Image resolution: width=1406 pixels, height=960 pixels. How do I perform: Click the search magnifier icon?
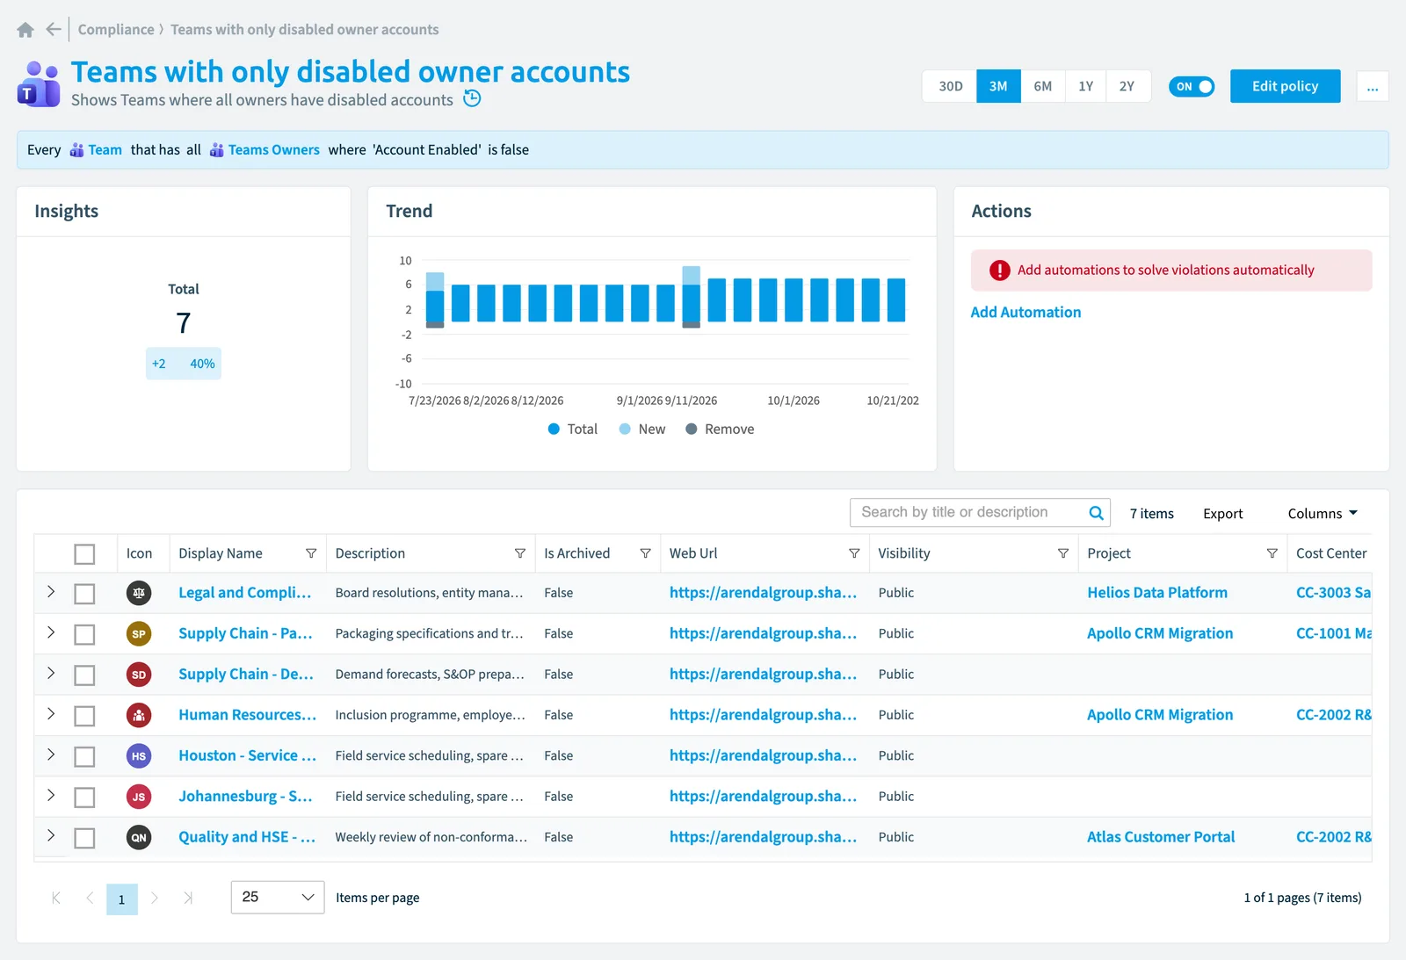pos(1096,513)
